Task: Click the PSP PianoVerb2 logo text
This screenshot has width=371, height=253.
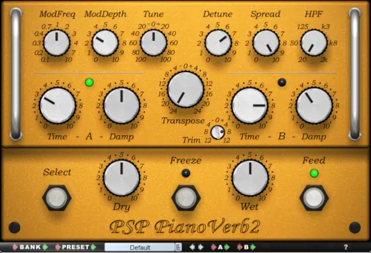Action: pyautogui.click(x=185, y=227)
